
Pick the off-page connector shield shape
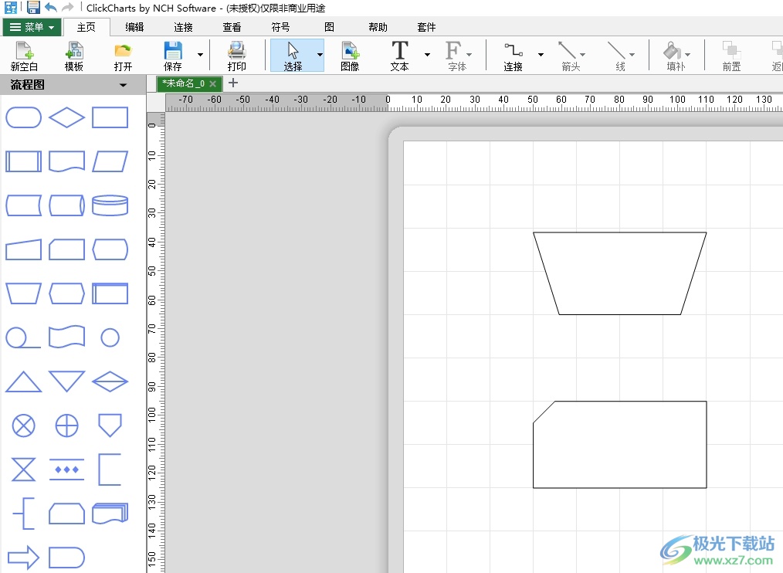tap(110, 426)
